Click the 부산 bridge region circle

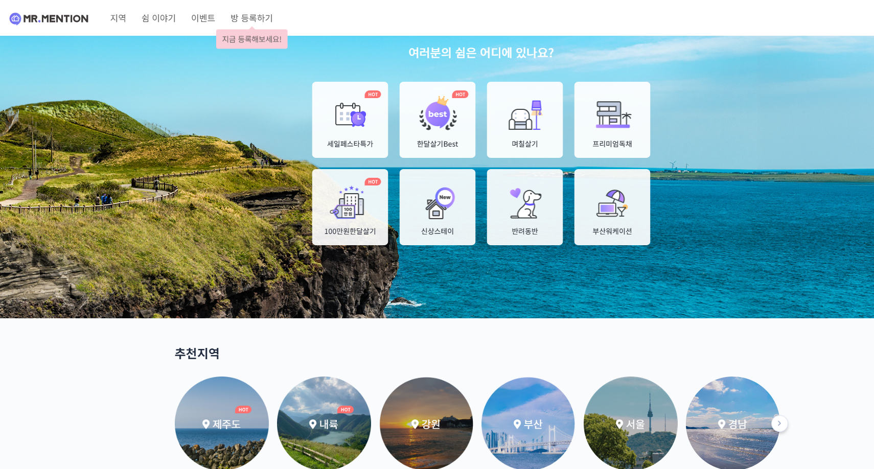click(x=528, y=423)
